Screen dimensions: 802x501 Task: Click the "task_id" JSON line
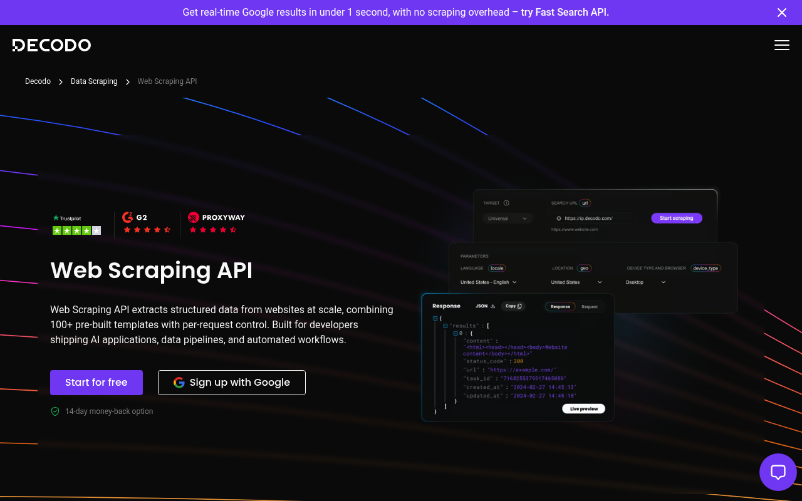click(514, 379)
